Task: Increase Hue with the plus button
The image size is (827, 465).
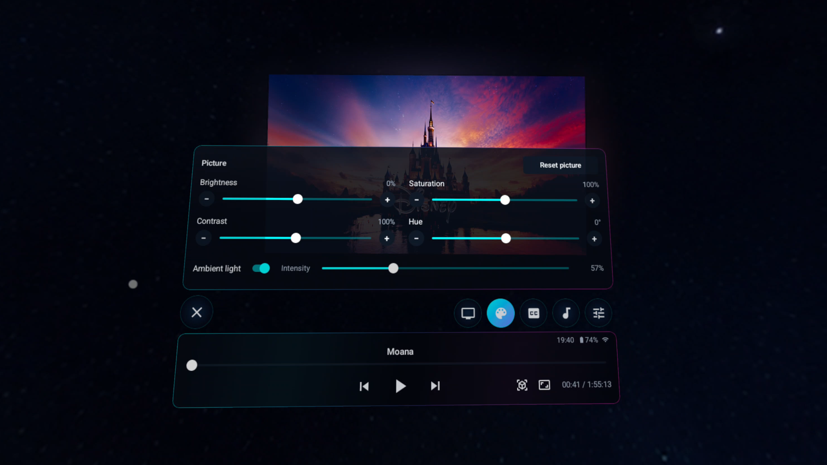Action: click(x=594, y=239)
